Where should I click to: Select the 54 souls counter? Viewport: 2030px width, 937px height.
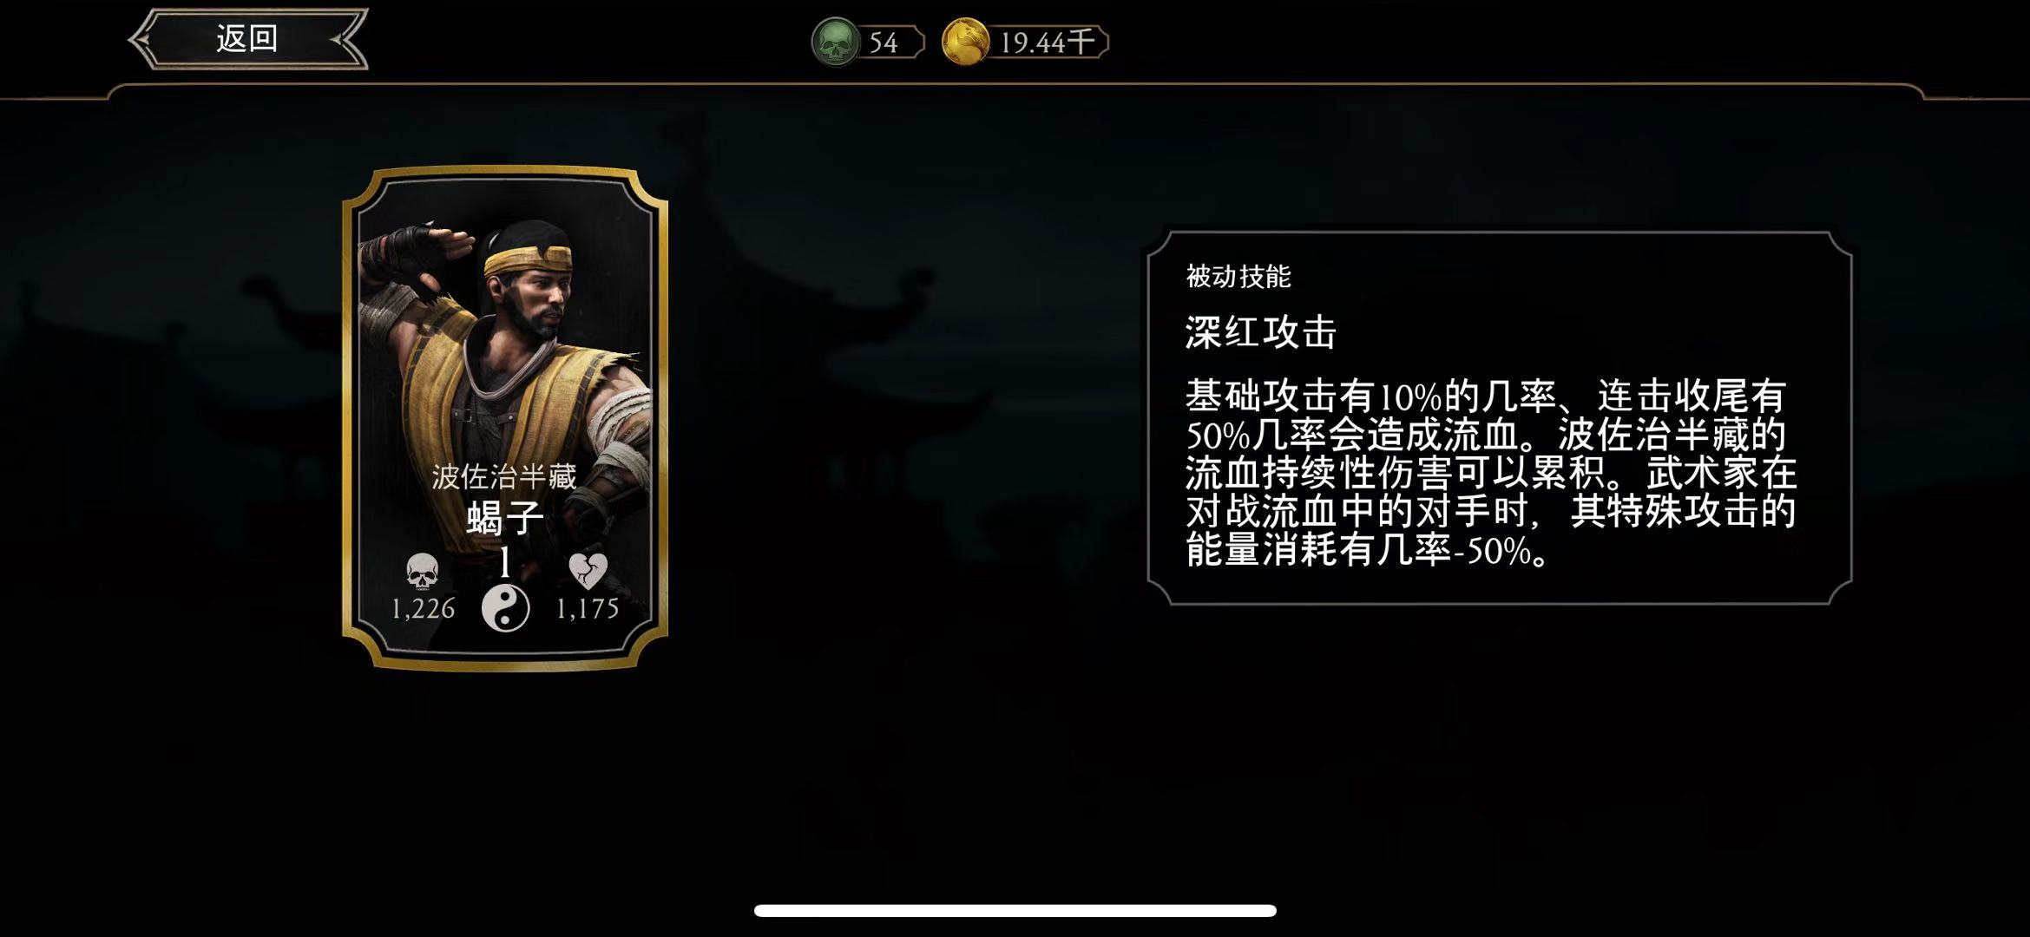click(884, 43)
